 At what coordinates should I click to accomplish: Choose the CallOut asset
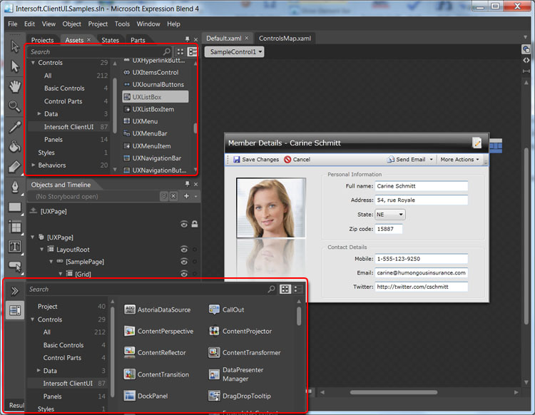(x=227, y=309)
